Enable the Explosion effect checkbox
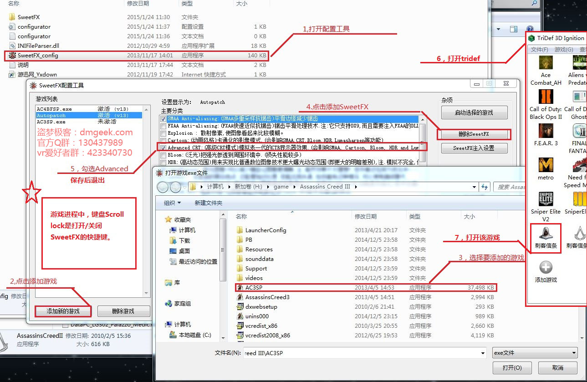This screenshot has width=587, height=382. click(163, 133)
